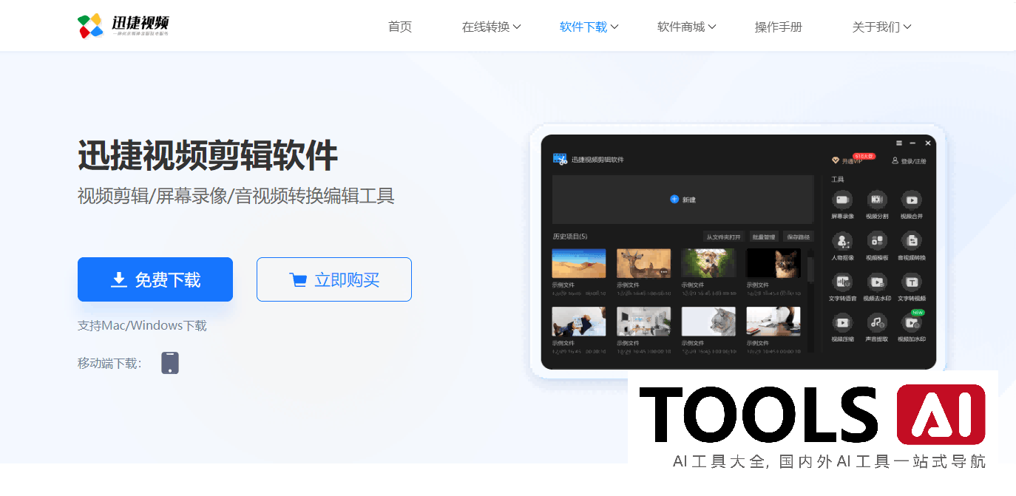Open the 视频分割 video split tool

(877, 200)
